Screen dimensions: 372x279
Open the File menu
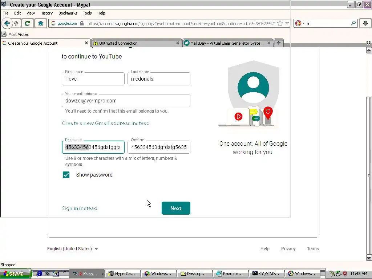(x=5, y=13)
